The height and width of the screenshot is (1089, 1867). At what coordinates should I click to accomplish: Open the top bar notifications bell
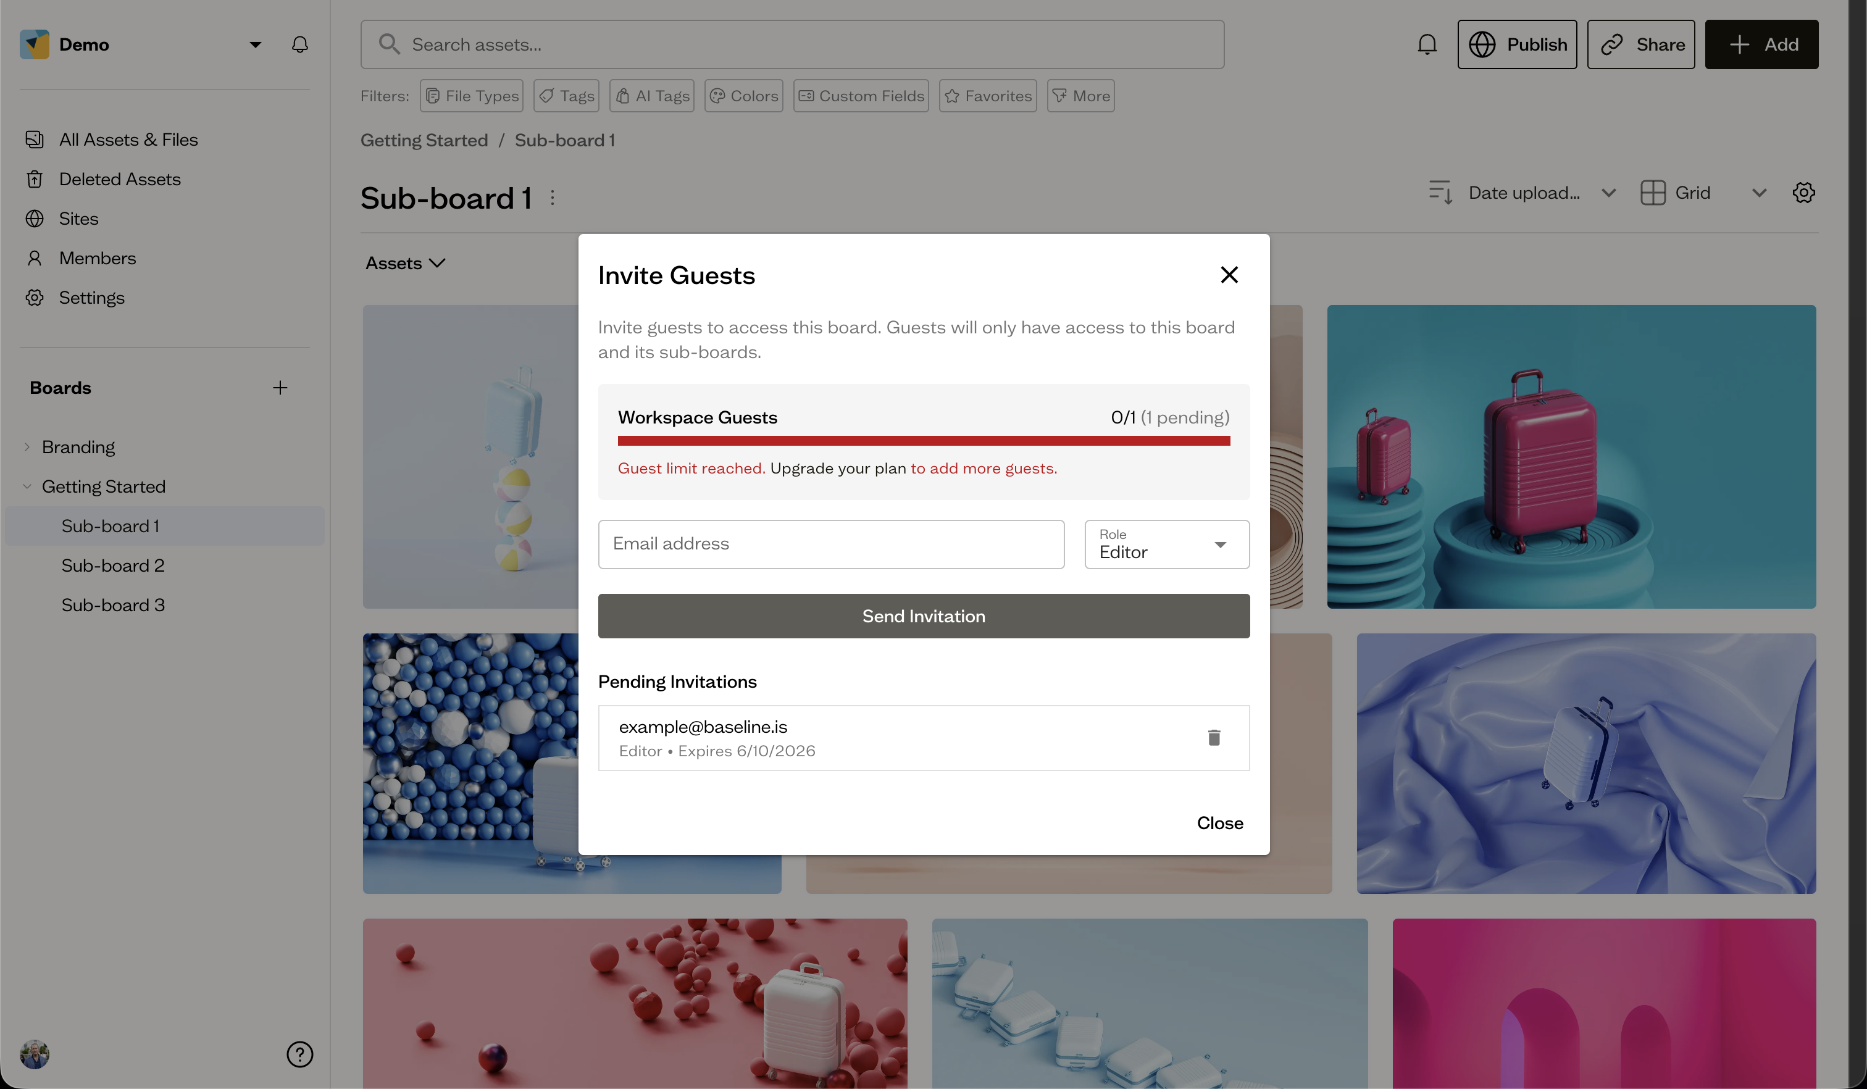(x=1427, y=44)
